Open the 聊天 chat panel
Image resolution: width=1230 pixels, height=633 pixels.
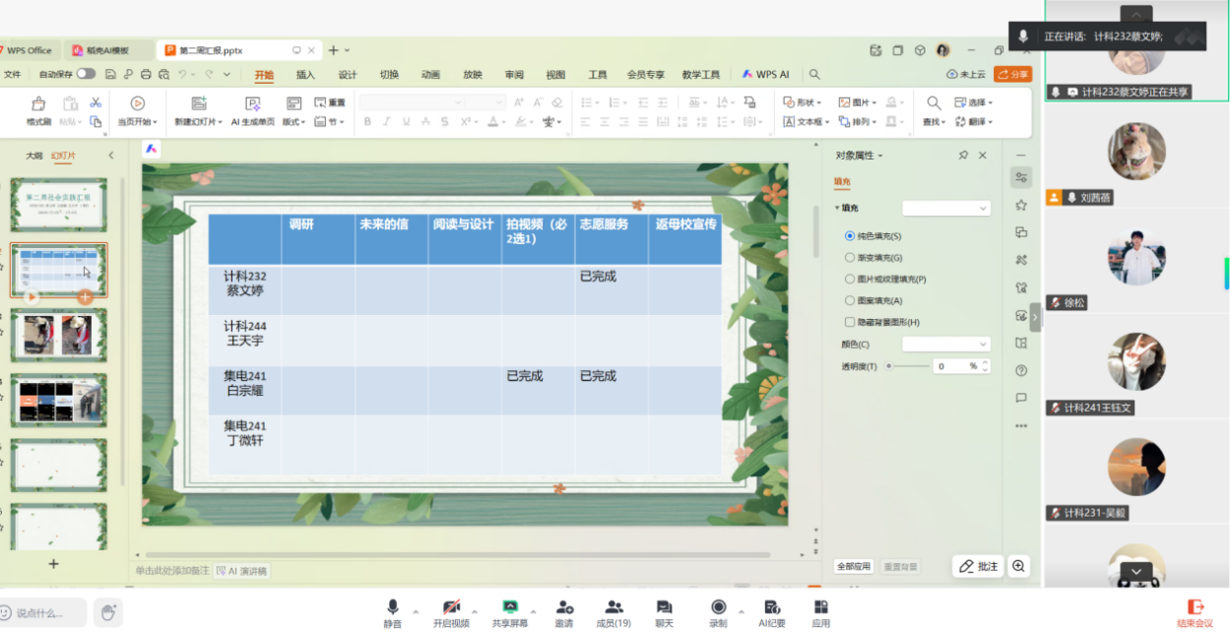click(x=664, y=606)
